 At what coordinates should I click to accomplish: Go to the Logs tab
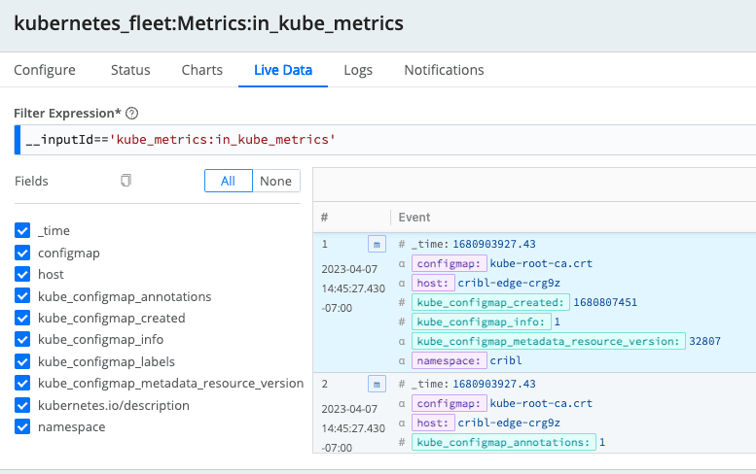(x=358, y=70)
